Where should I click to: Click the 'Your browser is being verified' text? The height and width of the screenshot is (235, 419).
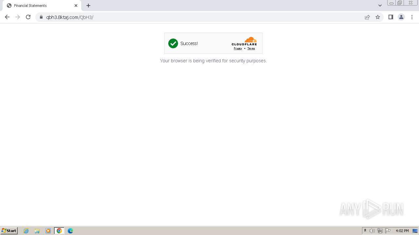pos(213,61)
